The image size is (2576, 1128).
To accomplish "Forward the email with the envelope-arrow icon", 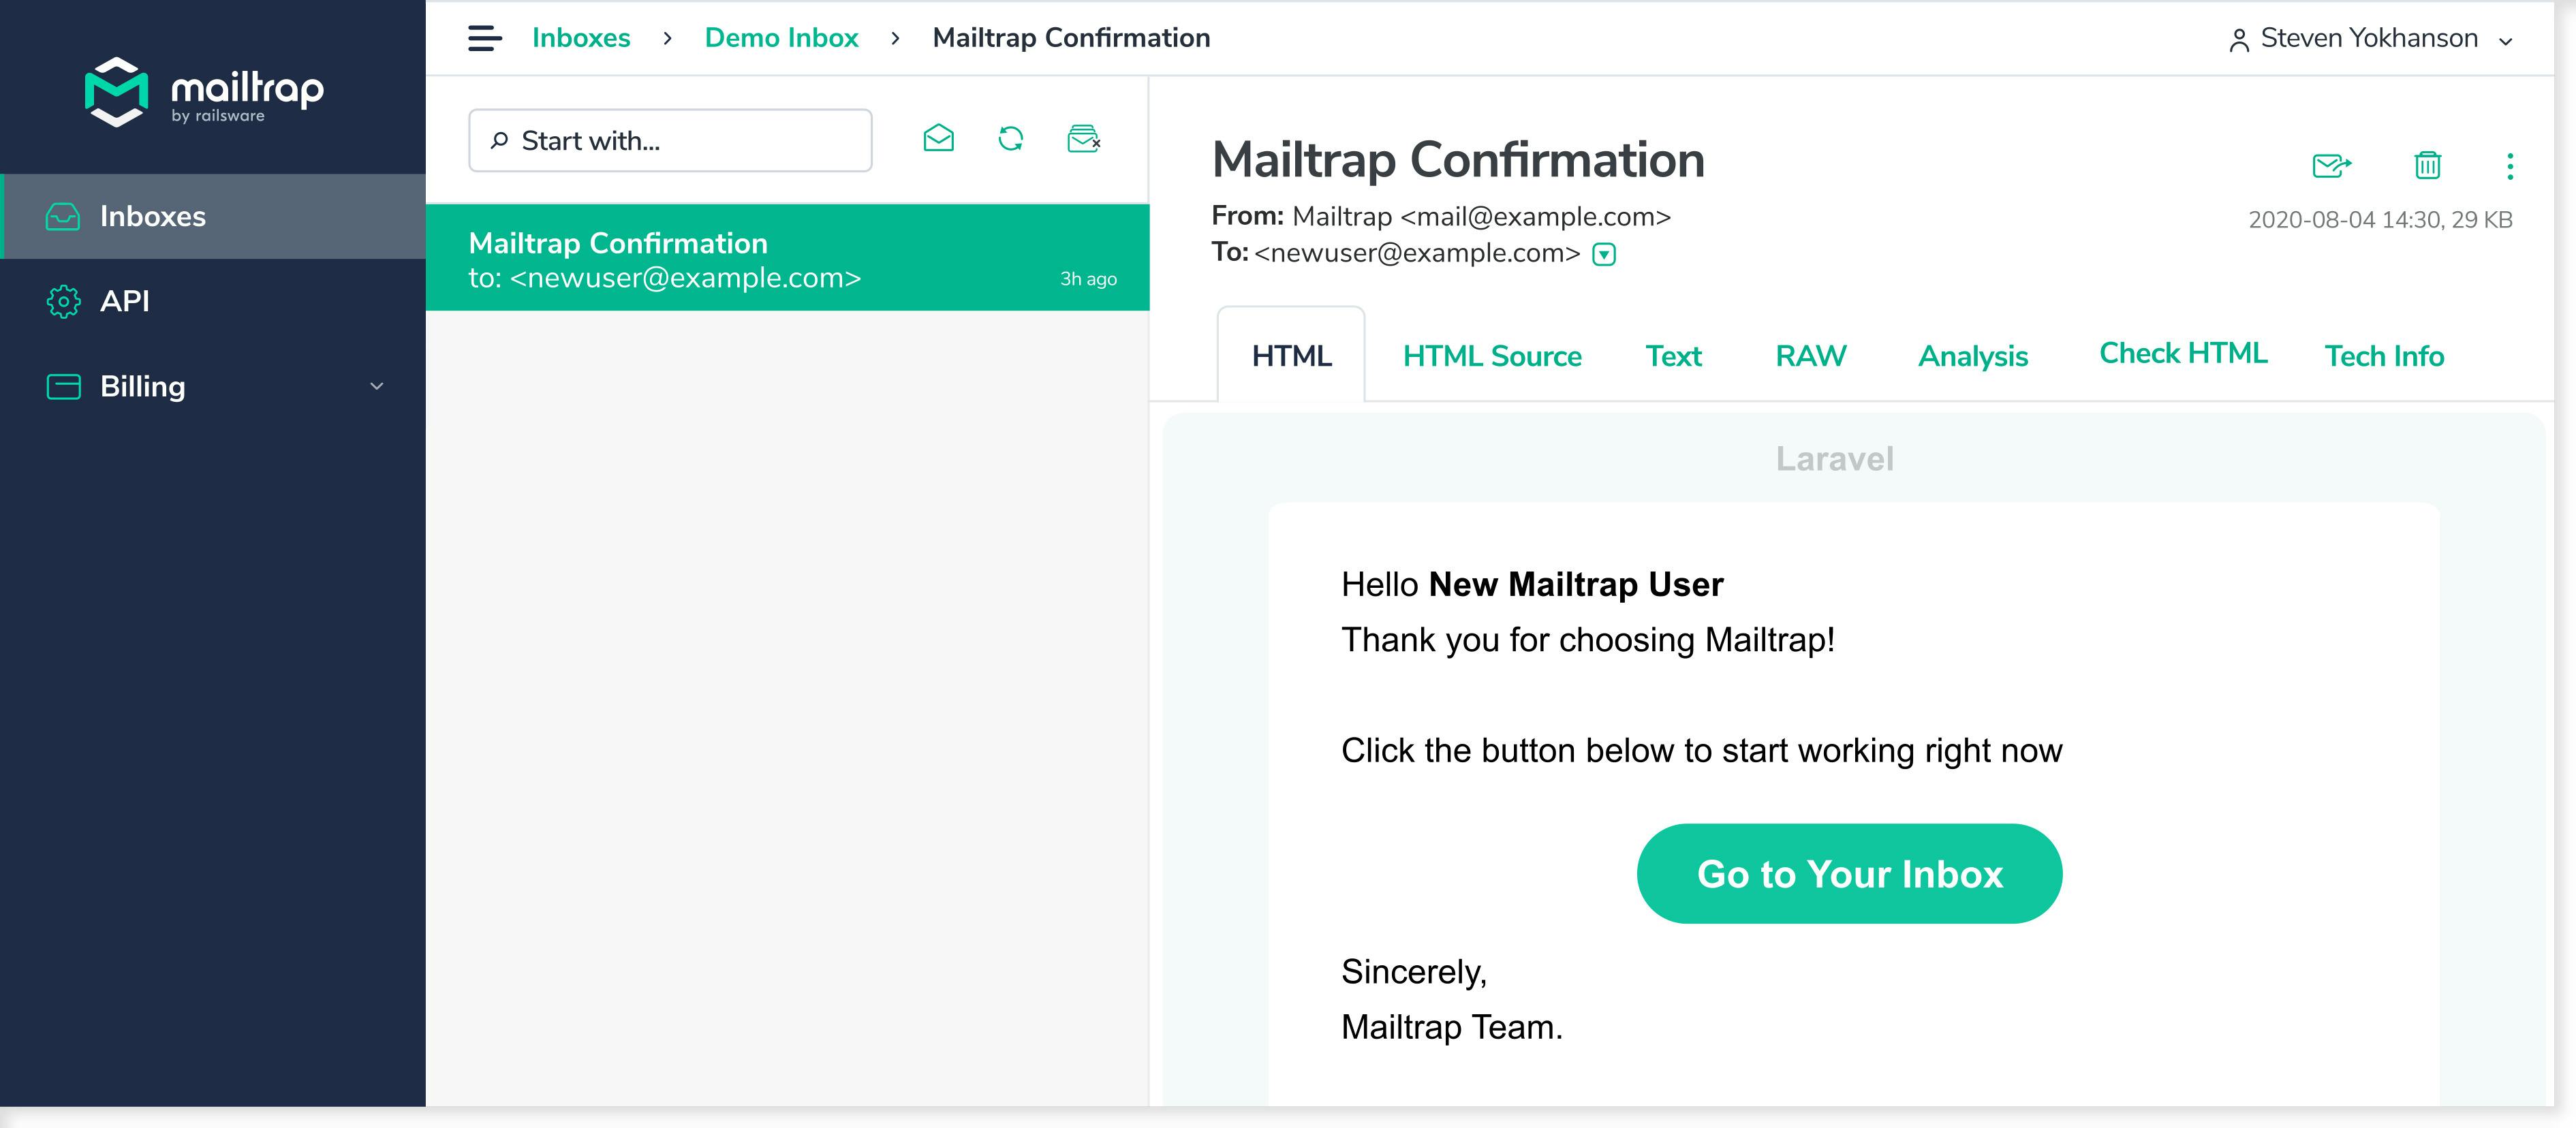I will [2332, 165].
